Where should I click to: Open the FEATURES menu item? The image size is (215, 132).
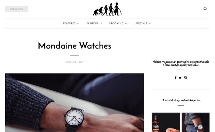pyautogui.click(x=69, y=23)
